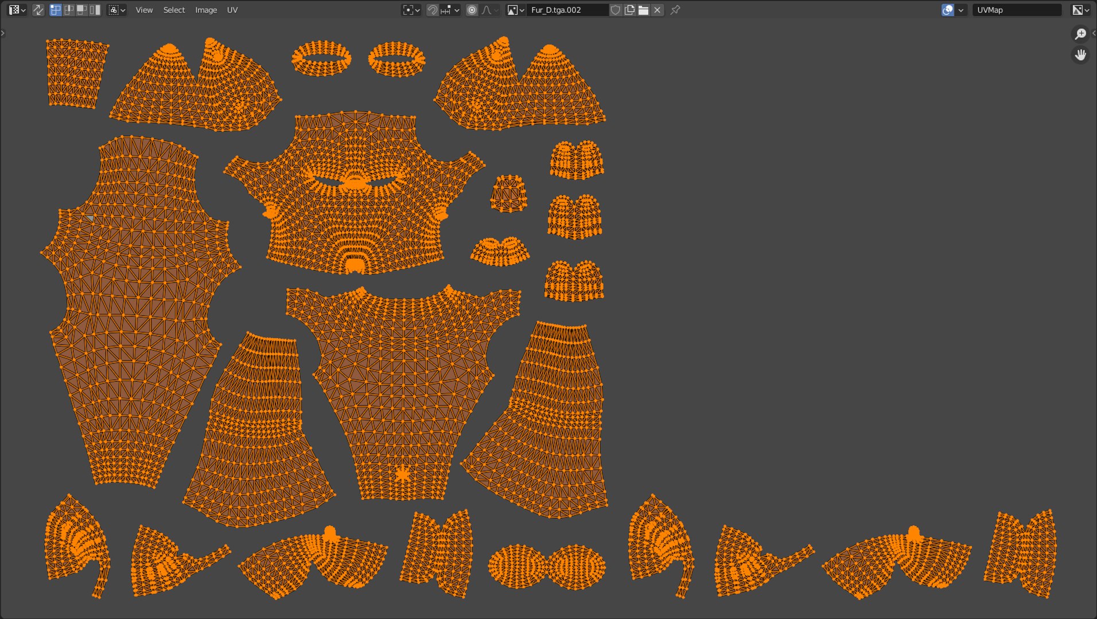Open the View menu
This screenshot has height=619, width=1097.
(x=144, y=10)
